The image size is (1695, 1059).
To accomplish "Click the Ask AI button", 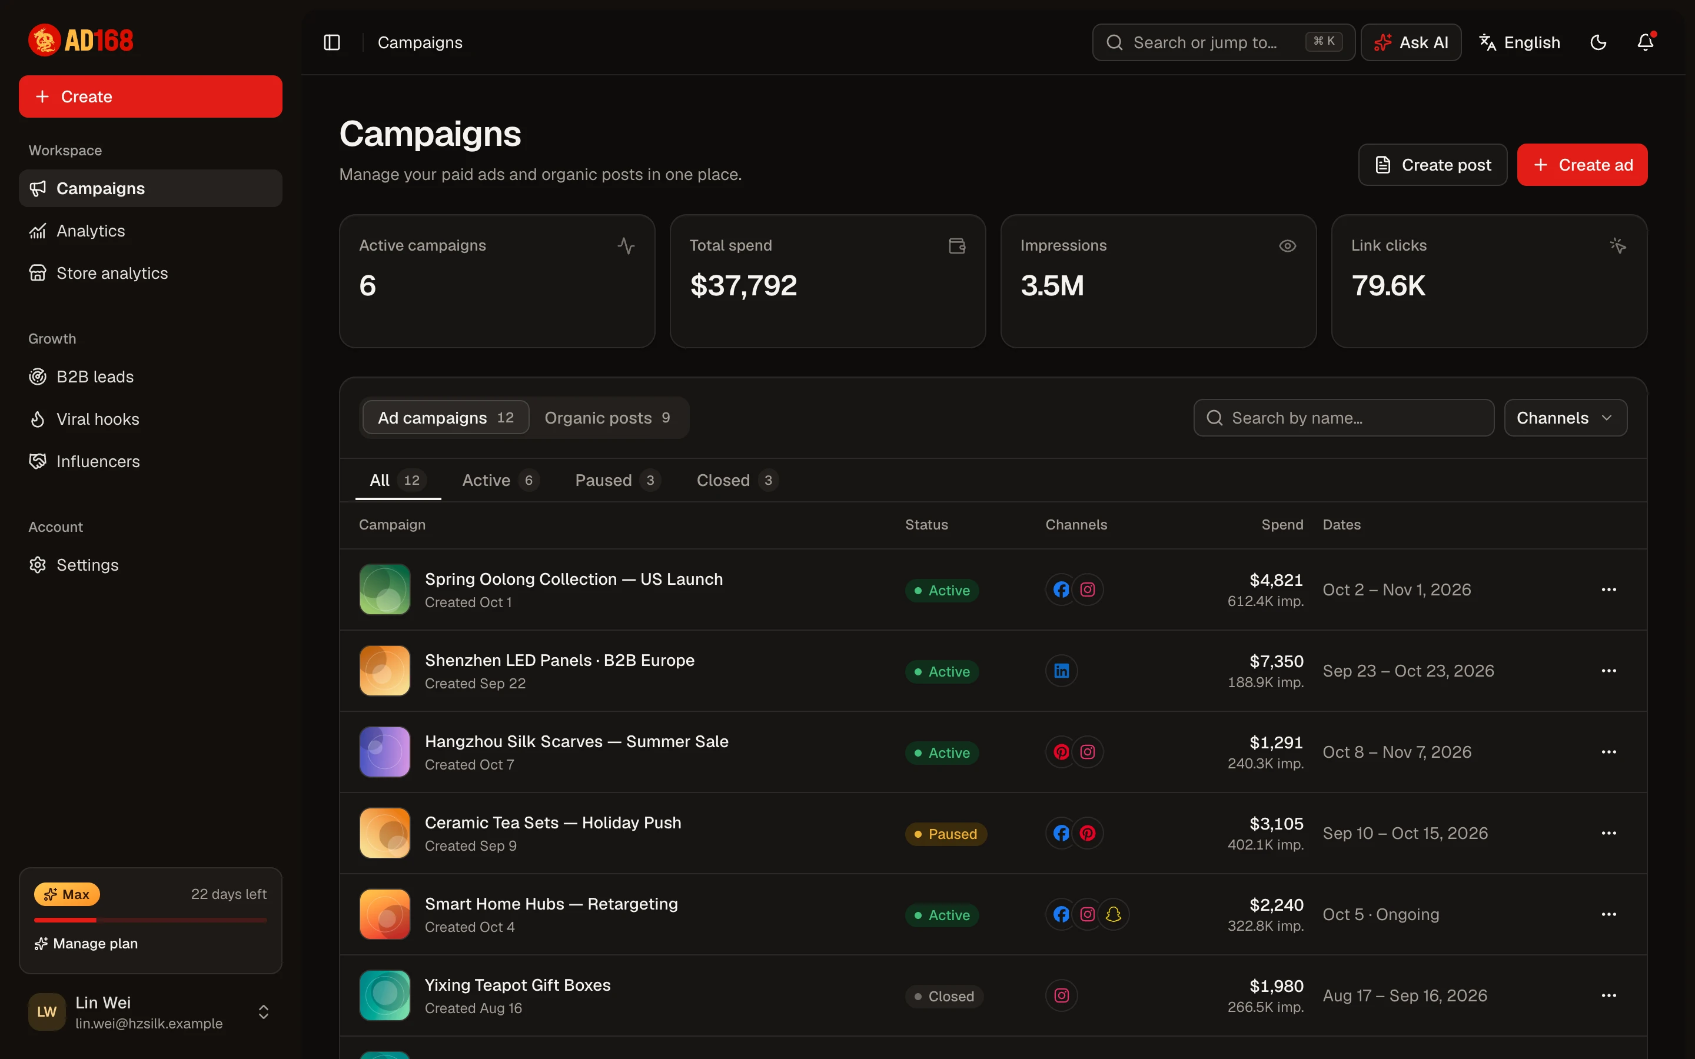I will [x=1411, y=43].
